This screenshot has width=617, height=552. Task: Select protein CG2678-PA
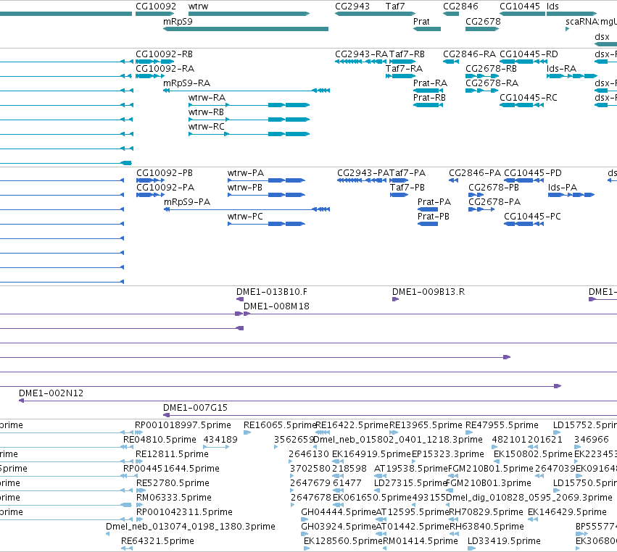494,203
